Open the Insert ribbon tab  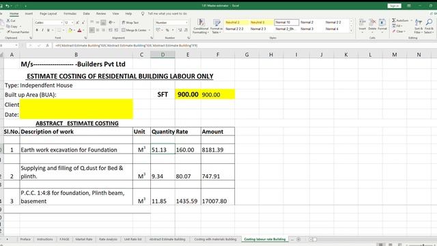29,14
